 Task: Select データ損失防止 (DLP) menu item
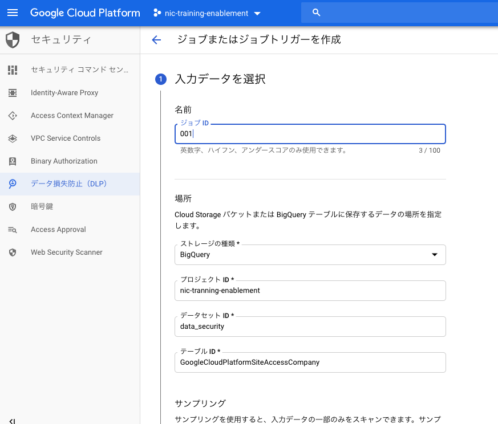pyautogui.click(x=70, y=184)
